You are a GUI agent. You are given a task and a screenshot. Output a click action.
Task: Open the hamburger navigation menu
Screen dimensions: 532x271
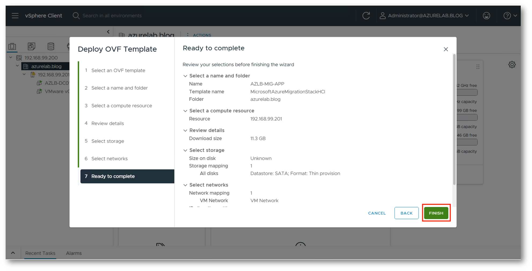[x=15, y=16]
